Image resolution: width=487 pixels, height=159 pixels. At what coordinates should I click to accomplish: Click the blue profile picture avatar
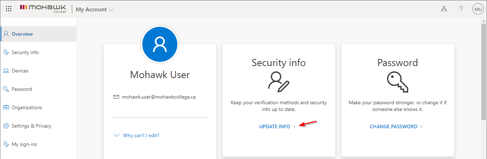(x=160, y=44)
